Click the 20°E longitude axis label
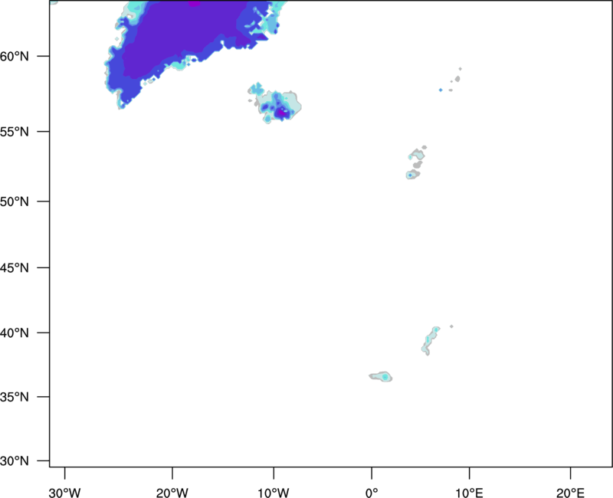613x498 pixels. [570, 491]
